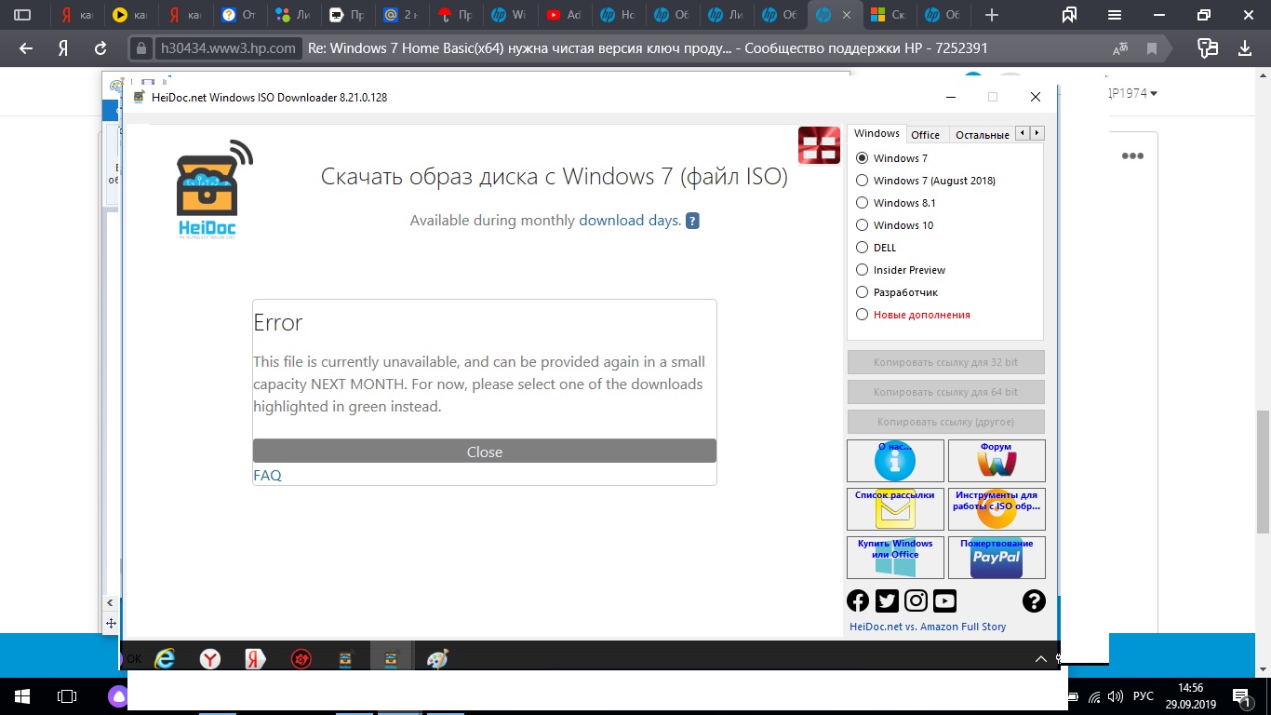Open new browser tab with plus
The image size is (1271, 715).
point(992,15)
